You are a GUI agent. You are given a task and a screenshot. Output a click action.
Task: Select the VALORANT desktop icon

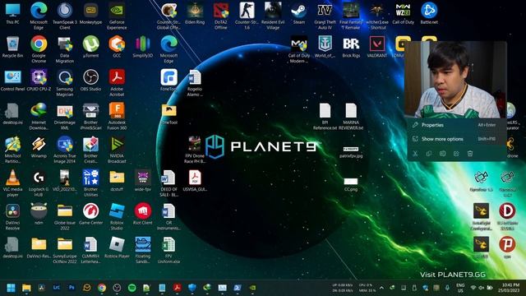tap(376, 47)
